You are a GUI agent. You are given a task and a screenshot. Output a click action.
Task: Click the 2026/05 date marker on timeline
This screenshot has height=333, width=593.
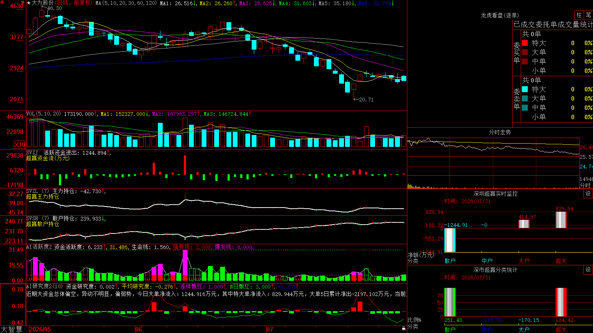coord(40,329)
